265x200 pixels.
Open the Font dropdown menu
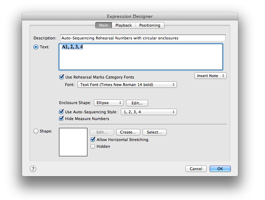127,85
